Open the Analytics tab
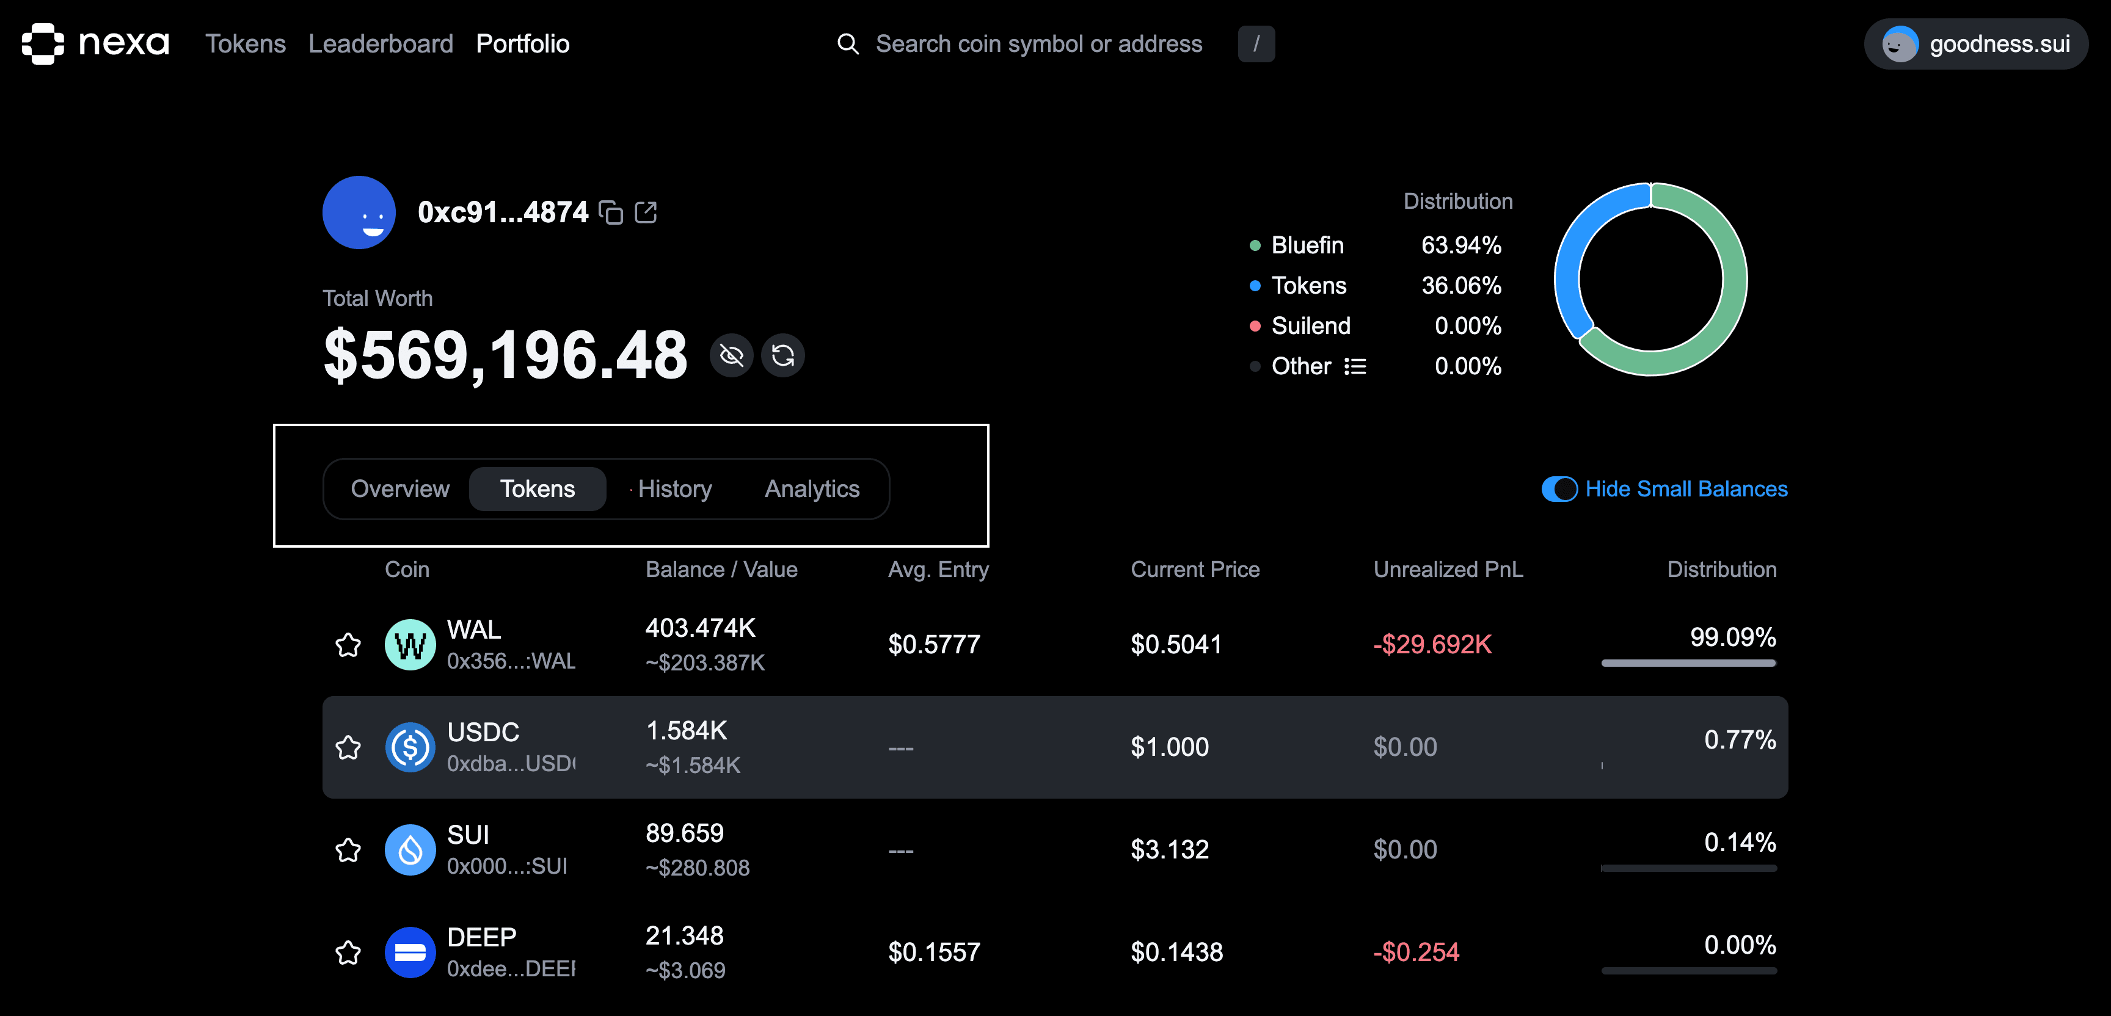 [811, 488]
